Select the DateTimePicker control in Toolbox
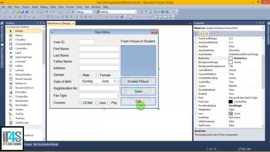Image resolution: width=270 pixels, height=152 pixels. pos(24,57)
